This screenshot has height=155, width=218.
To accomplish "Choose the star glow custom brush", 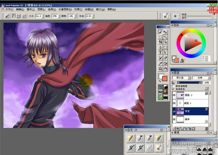I will [159, 148].
